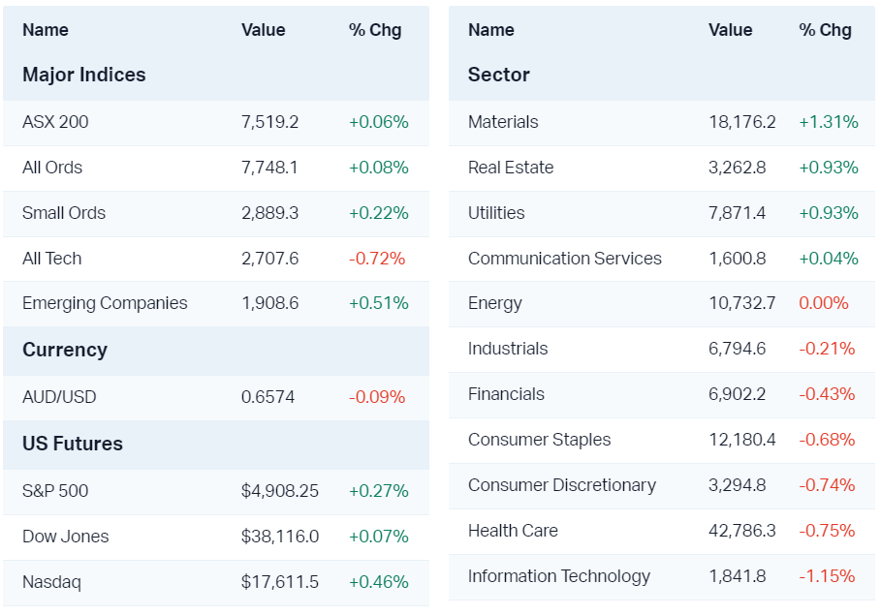Open the Emerging Companies index

point(105,303)
